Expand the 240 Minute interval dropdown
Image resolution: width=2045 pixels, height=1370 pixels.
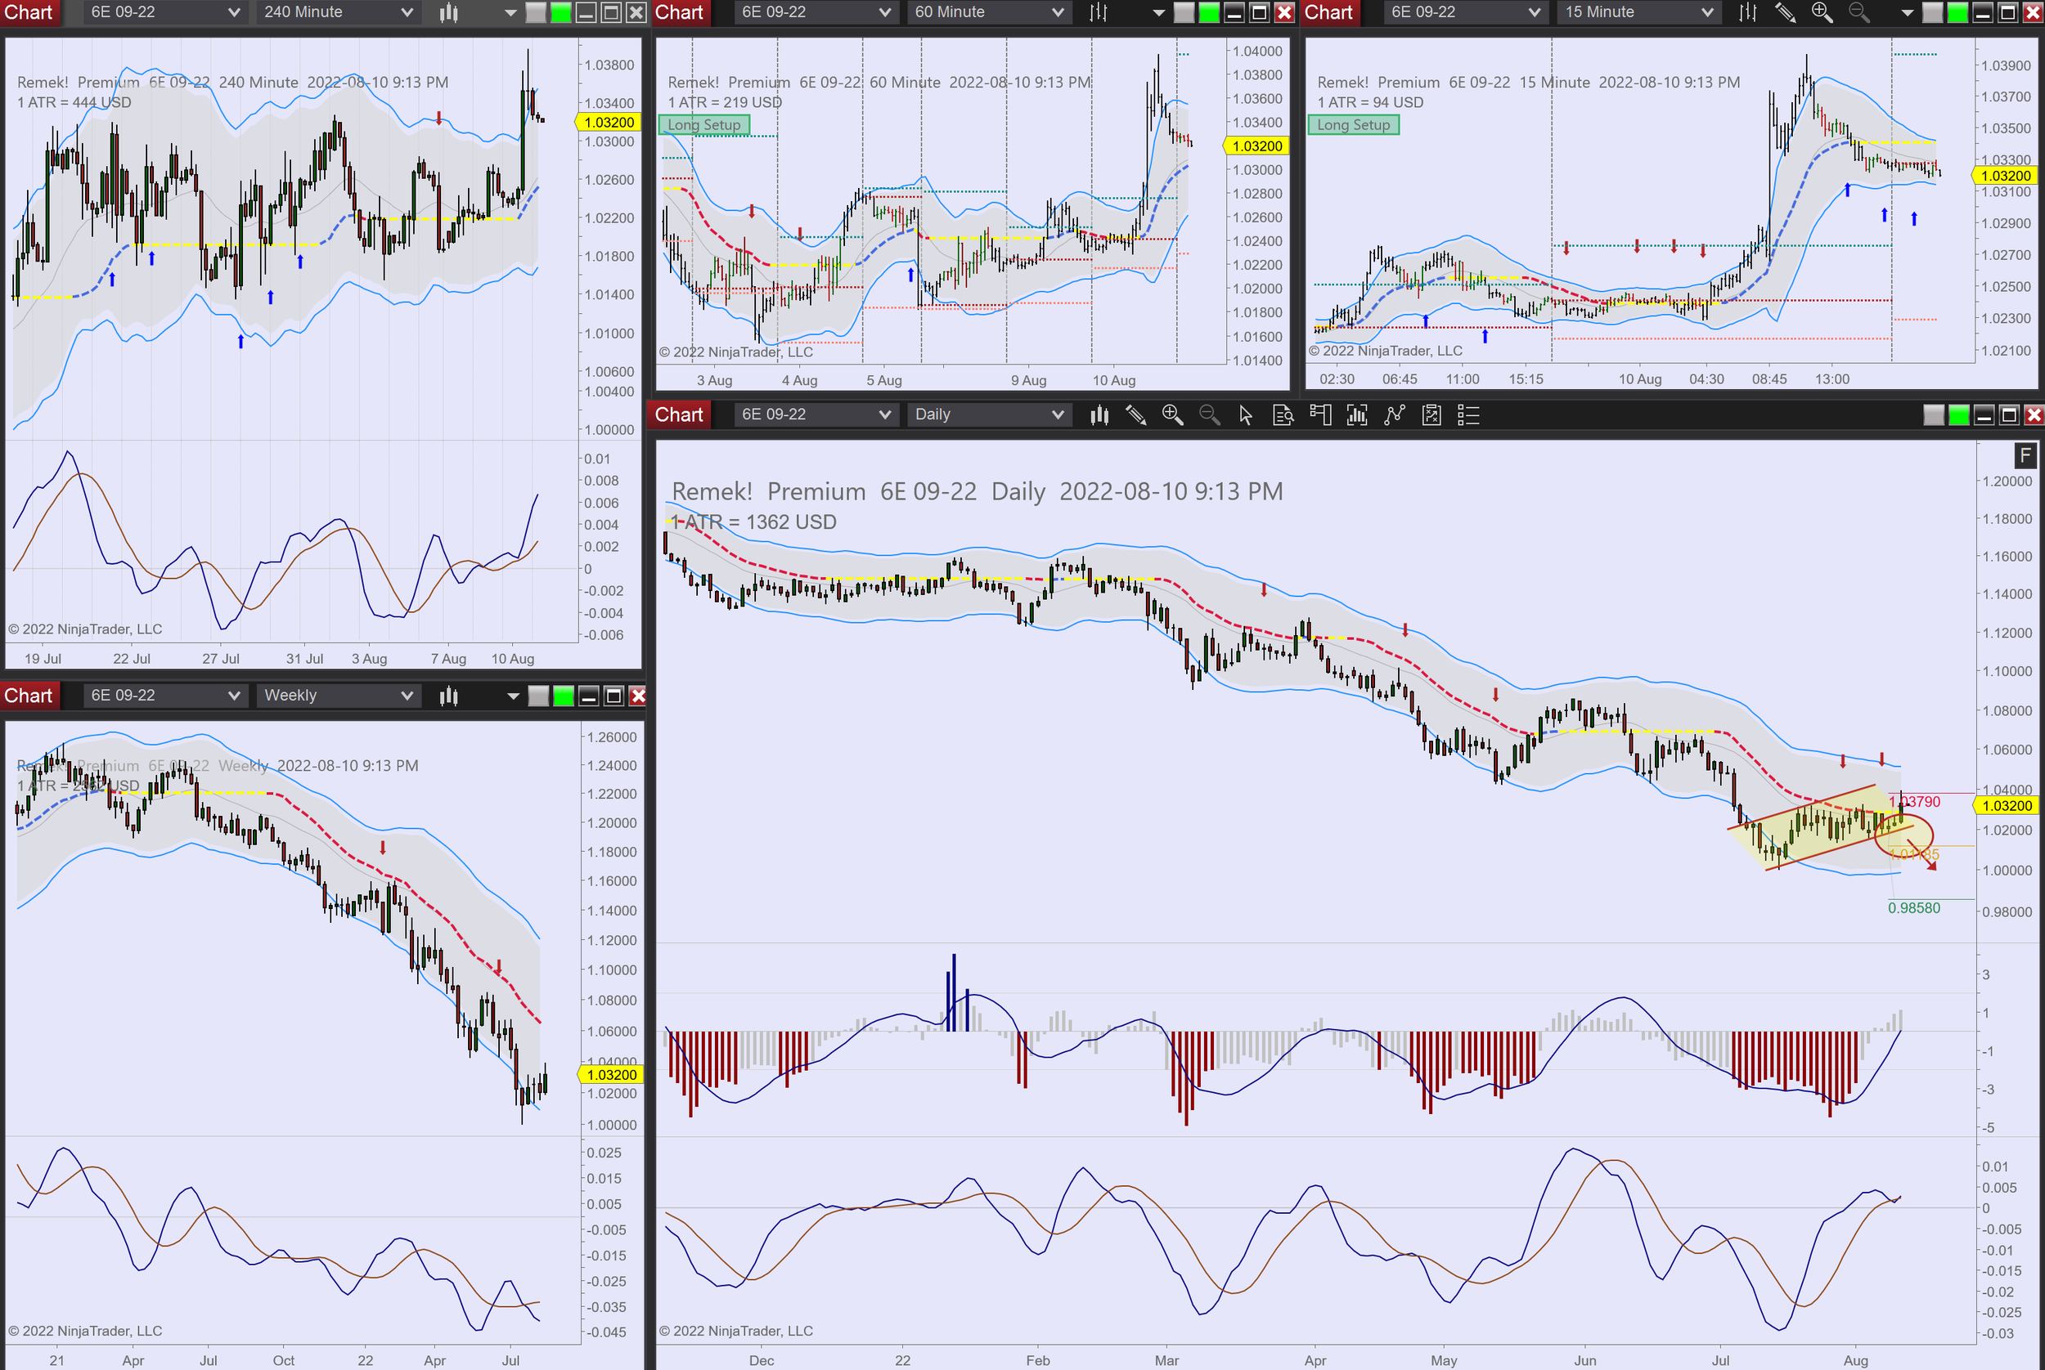point(407,12)
